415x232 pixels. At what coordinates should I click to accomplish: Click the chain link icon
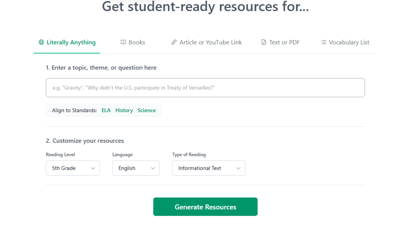coord(174,42)
